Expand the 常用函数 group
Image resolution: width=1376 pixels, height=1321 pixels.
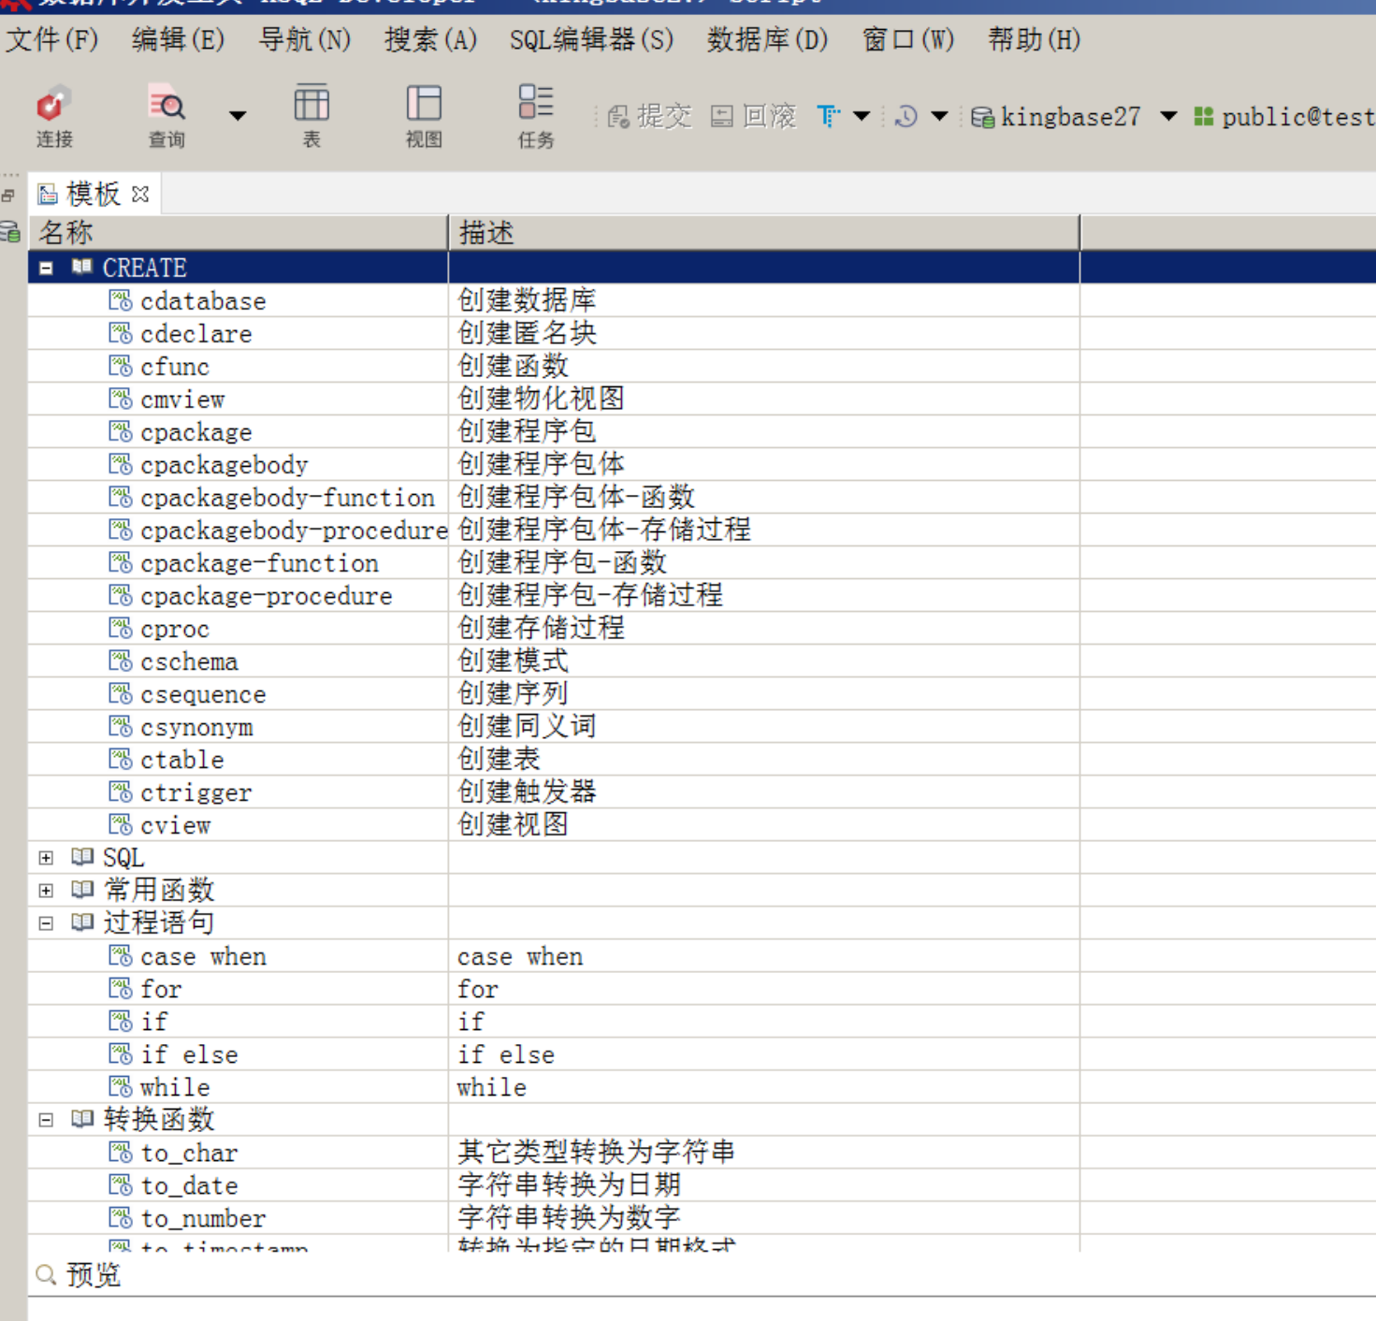[x=46, y=891]
